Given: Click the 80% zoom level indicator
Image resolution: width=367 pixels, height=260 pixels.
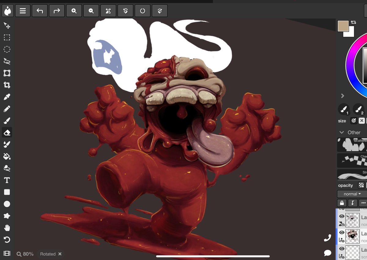Looking at the screenshot, I should (x=25, y=254).
